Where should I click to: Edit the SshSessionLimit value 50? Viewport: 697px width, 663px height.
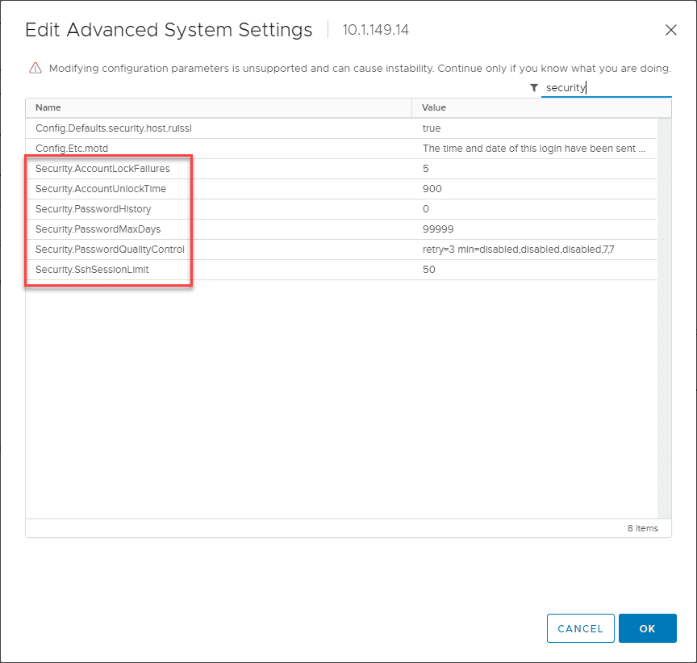click(x=429, y=270)
